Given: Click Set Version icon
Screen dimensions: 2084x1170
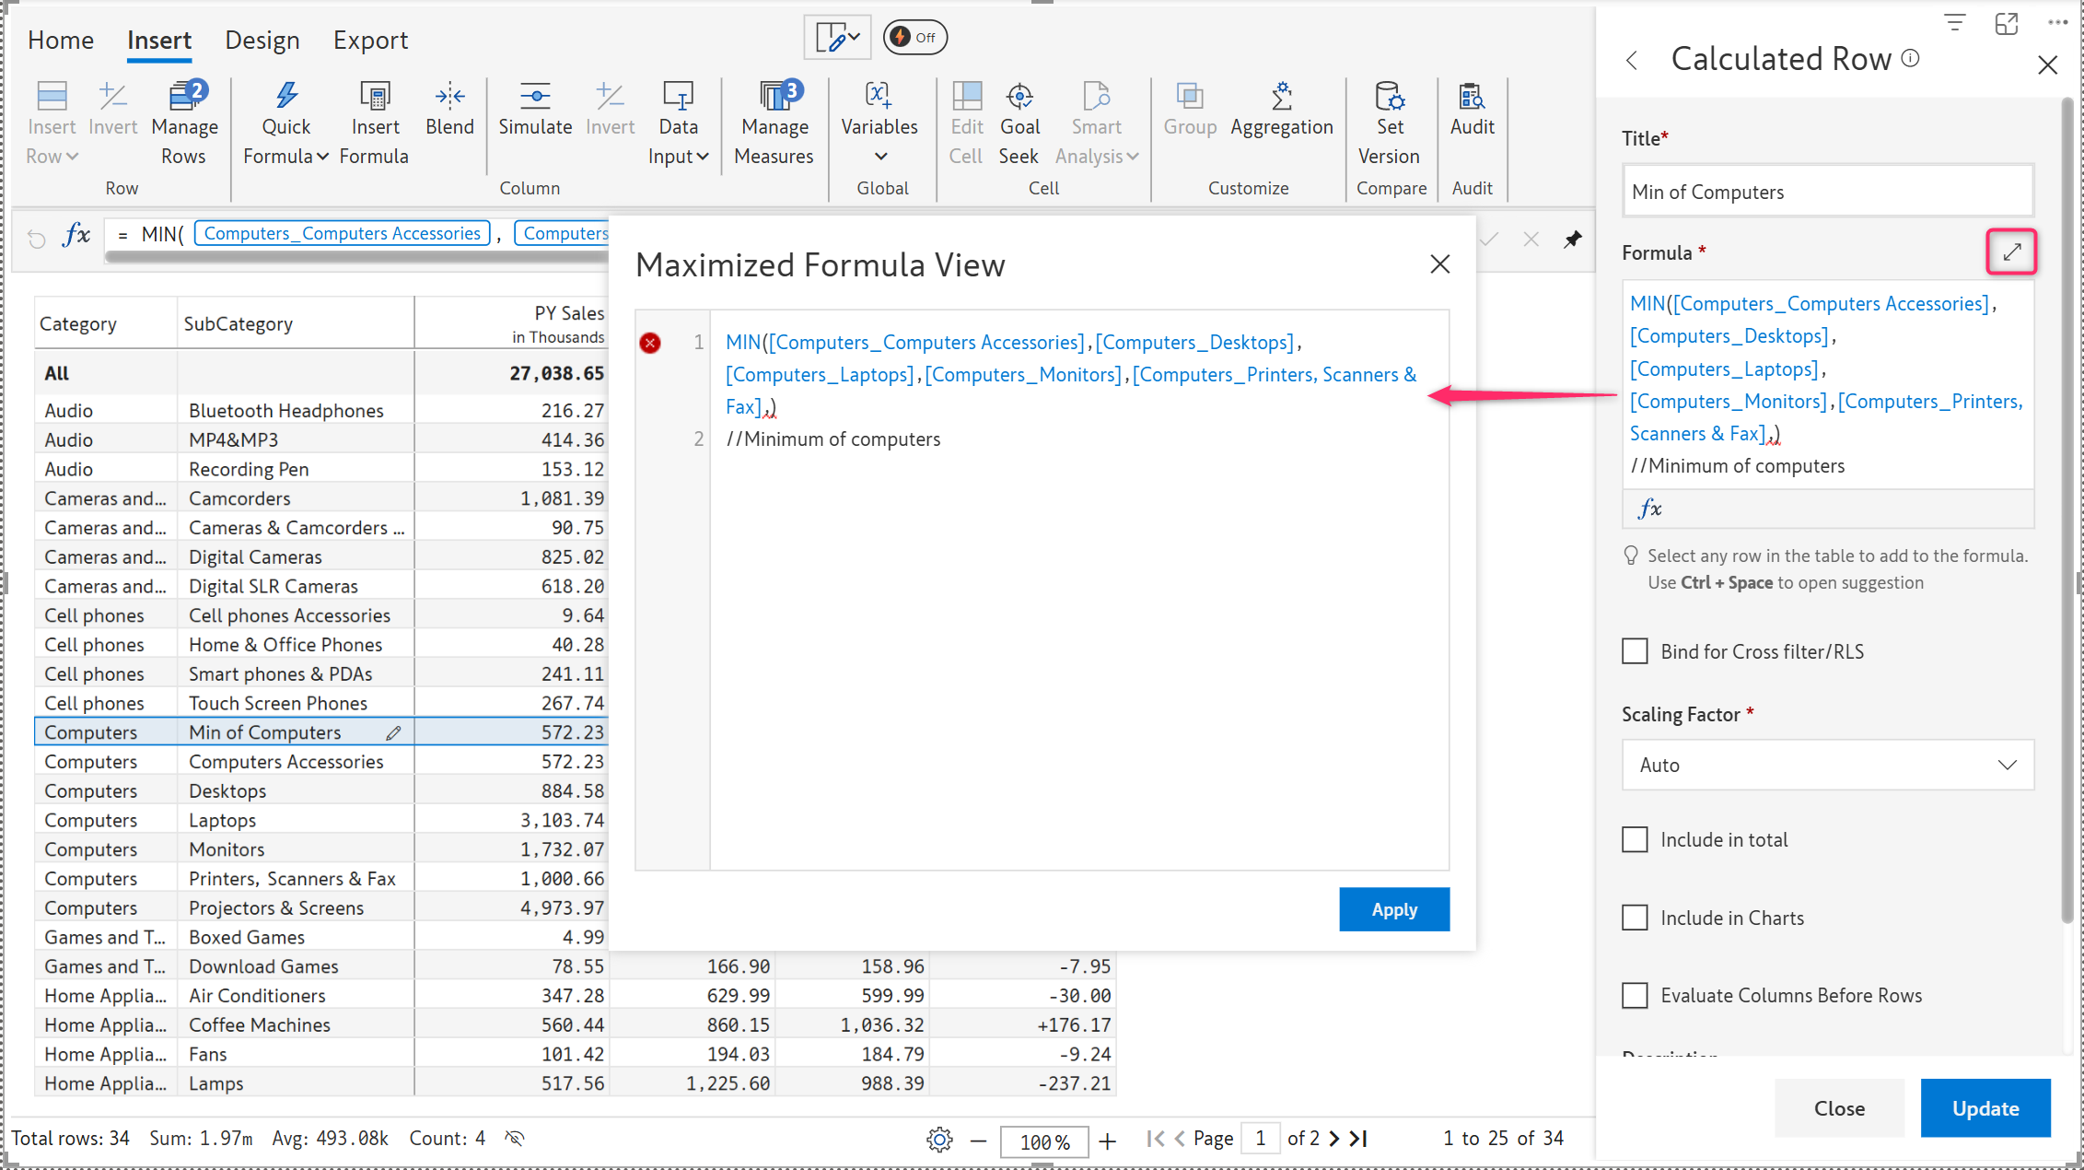Looking at the screenshot, I should pyautogui.click(x=1389, y=97).
